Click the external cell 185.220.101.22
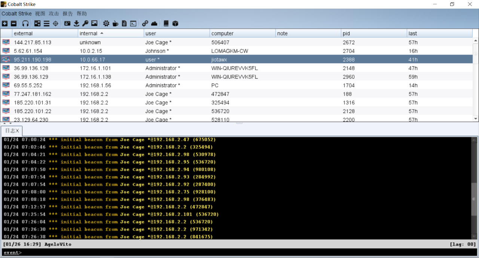The height and width of the screenshot is (258, 479). [45, 111]
